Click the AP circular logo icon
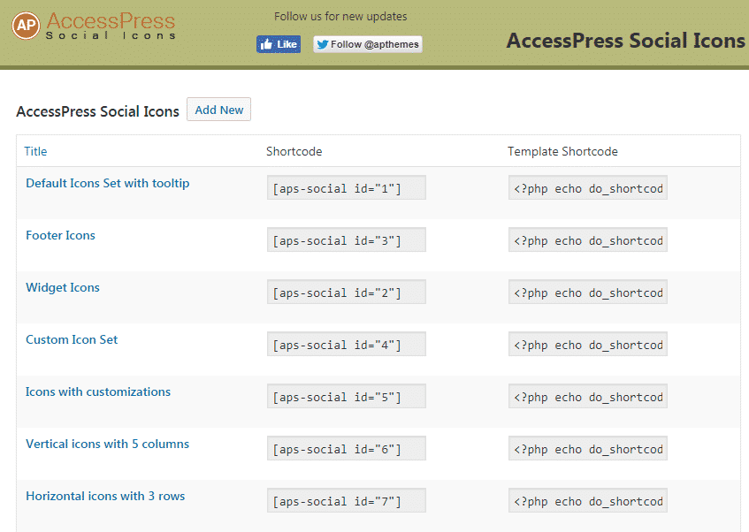This screenshot has width=749, height=532. (26, 26)
